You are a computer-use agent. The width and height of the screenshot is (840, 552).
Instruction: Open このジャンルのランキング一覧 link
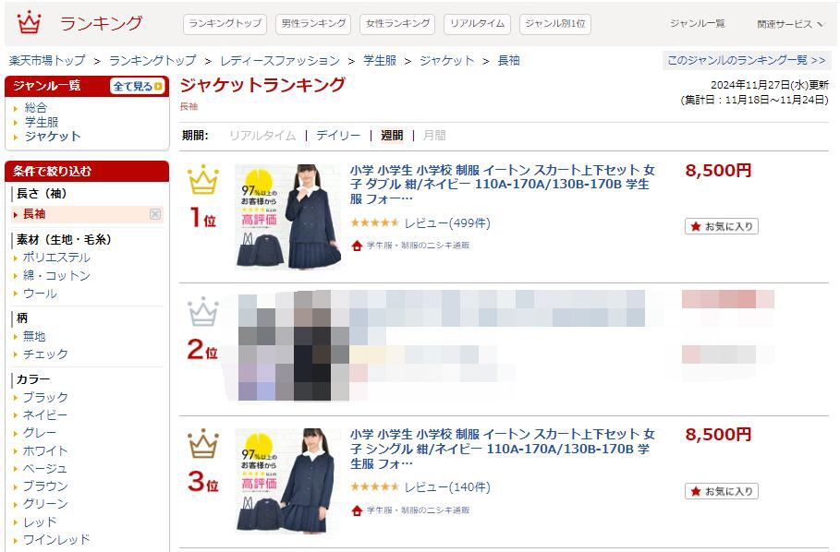pyautogui.click(x=747, y=60)
